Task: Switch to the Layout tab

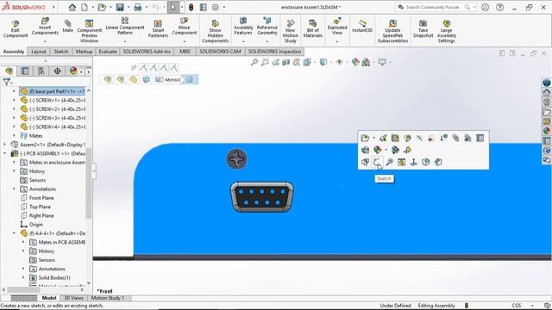Action: (38, 52)
